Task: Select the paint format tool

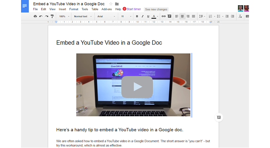Action: (x=52, y=16)
